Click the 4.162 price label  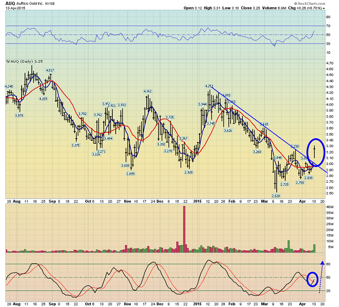coord(148,92)
